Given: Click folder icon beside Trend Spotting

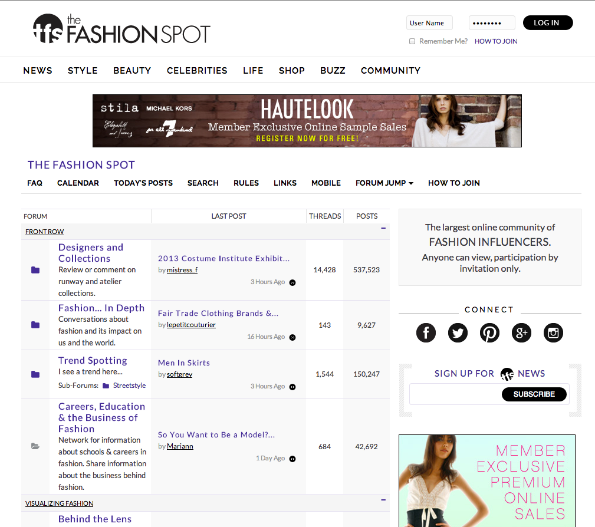Looking at the screenshot, I should (35, 374).
